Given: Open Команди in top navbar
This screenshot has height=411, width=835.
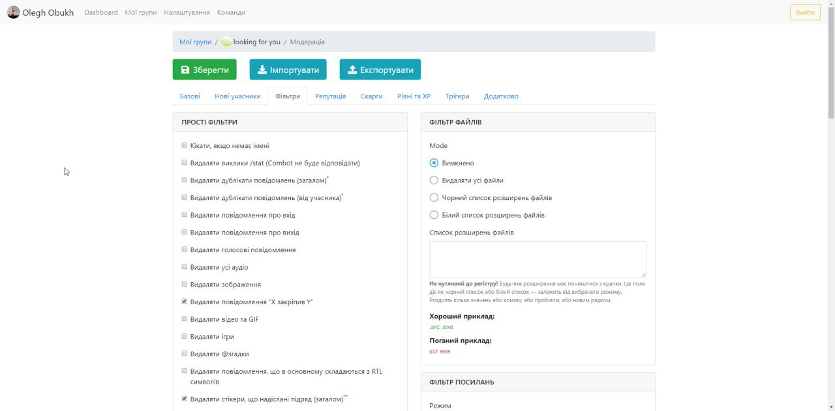Looking at the screenshot, I should (231, 12).
